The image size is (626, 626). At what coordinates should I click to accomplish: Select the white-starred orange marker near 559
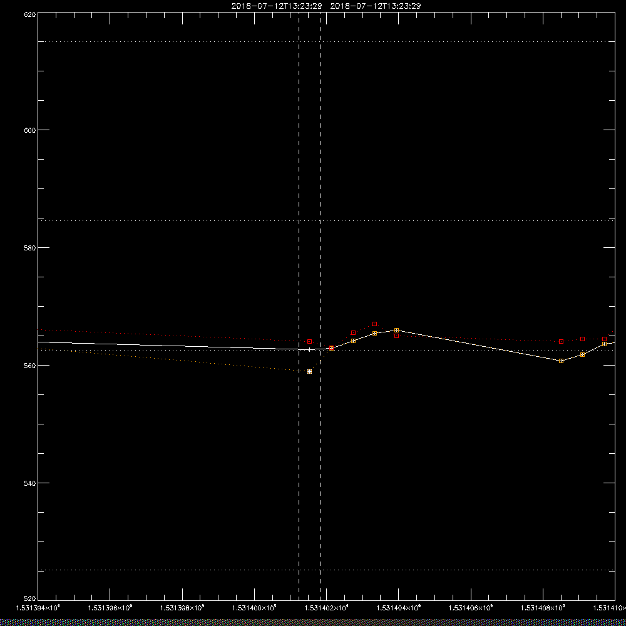pyautogui.click(x=309, y=371)
